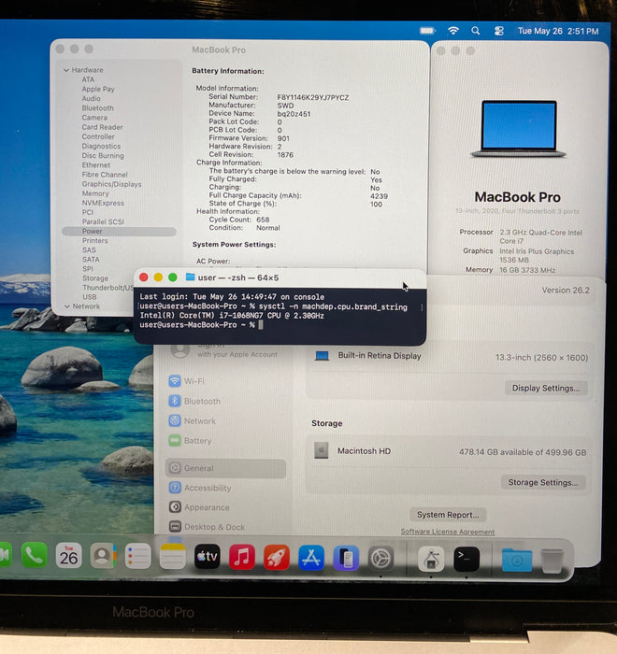Open the Contacts app in the Dock

pyautogui.click(x=103, y=556)
